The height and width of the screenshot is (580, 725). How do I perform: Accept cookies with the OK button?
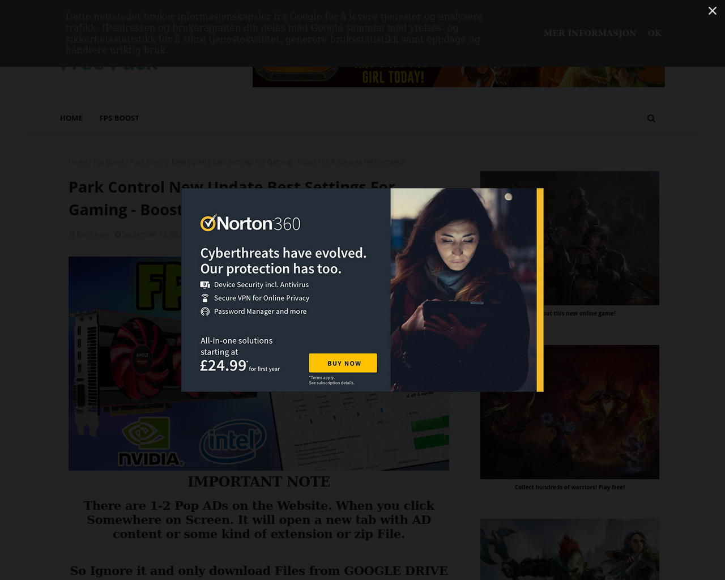[655, 33]
